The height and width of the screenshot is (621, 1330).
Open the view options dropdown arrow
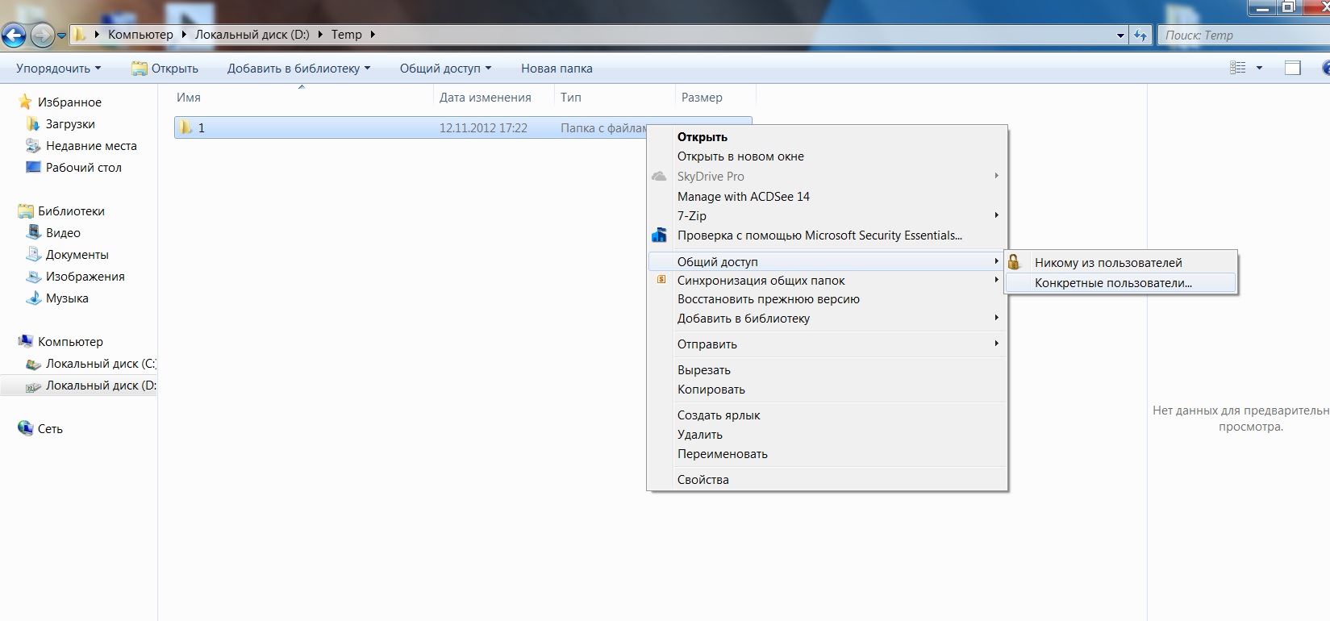[1259, 69]
